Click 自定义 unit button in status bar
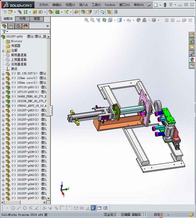This screenshot has height=218, width=196. click(x=158, y=215)
